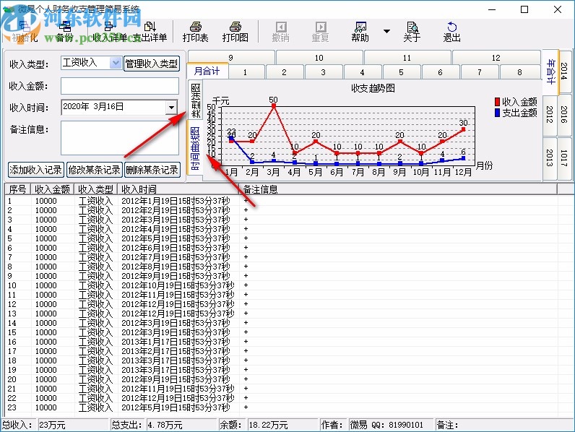Select month tab 4
575x432 pixels.
tap(362, 72)
